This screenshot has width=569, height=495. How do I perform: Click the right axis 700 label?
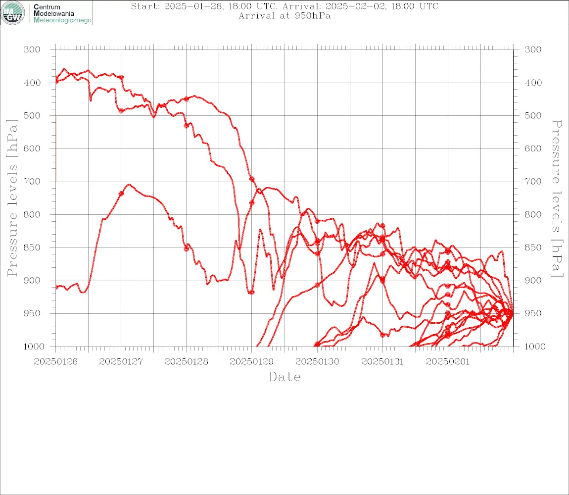533,181
